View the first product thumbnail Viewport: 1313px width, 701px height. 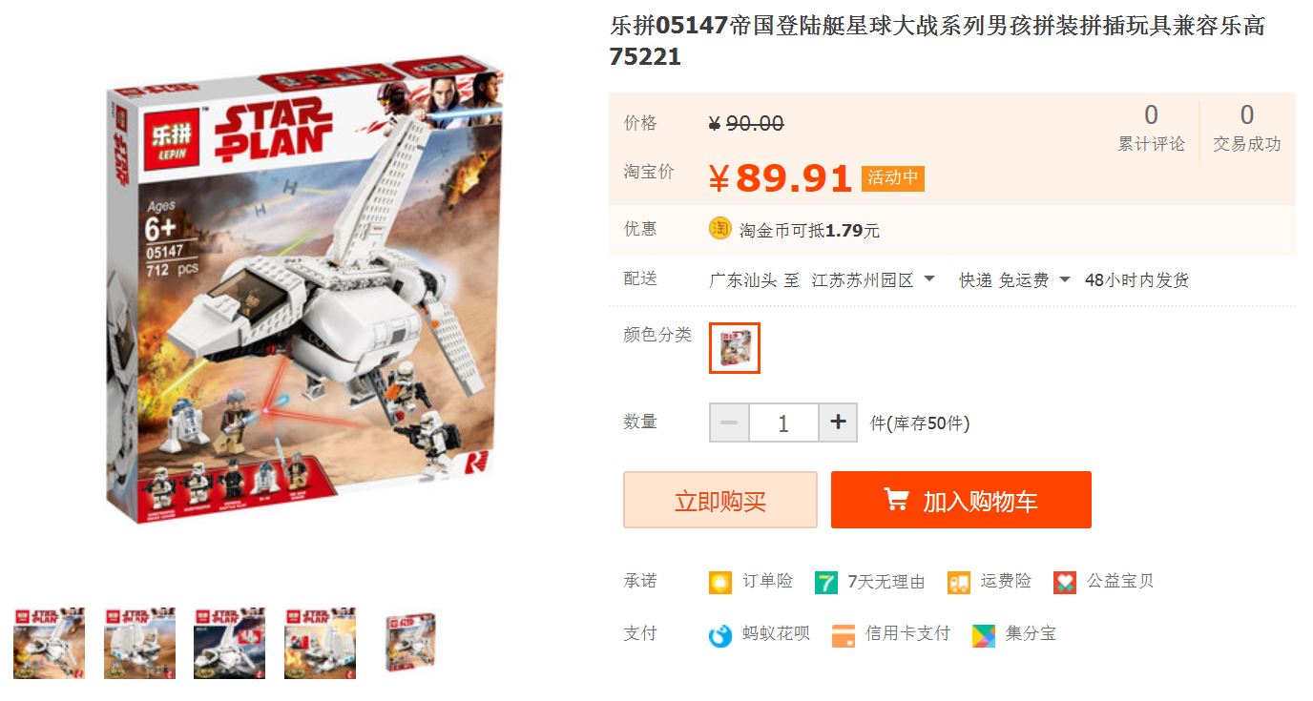click(x=49, y=644)
